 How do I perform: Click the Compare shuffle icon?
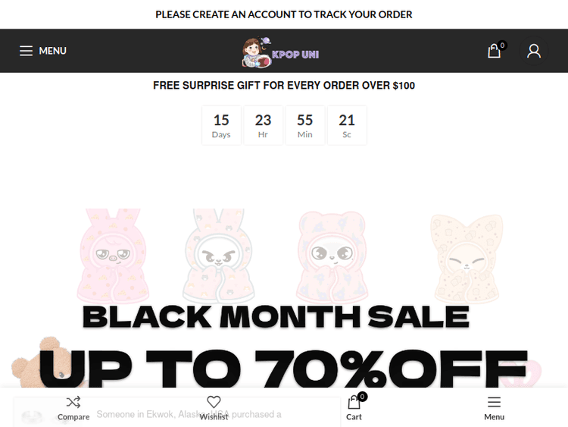coord(73,402)
